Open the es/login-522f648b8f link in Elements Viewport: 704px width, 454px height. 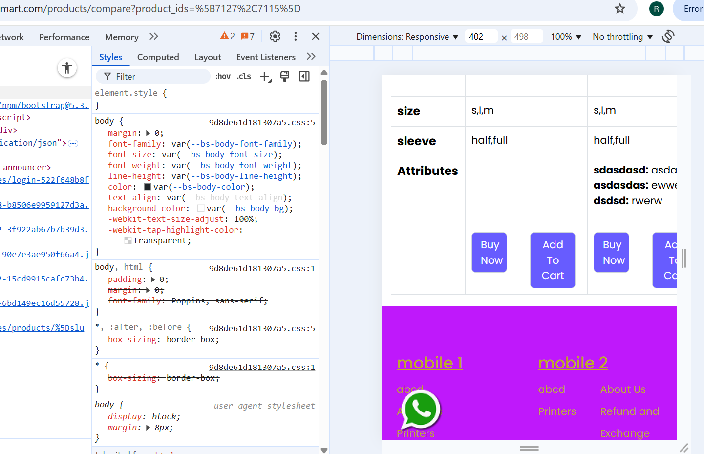click(x=44, y=180)
